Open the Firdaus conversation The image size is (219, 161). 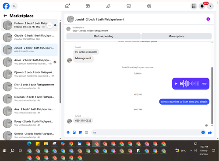pyautogui.click(x=29, y=25)
